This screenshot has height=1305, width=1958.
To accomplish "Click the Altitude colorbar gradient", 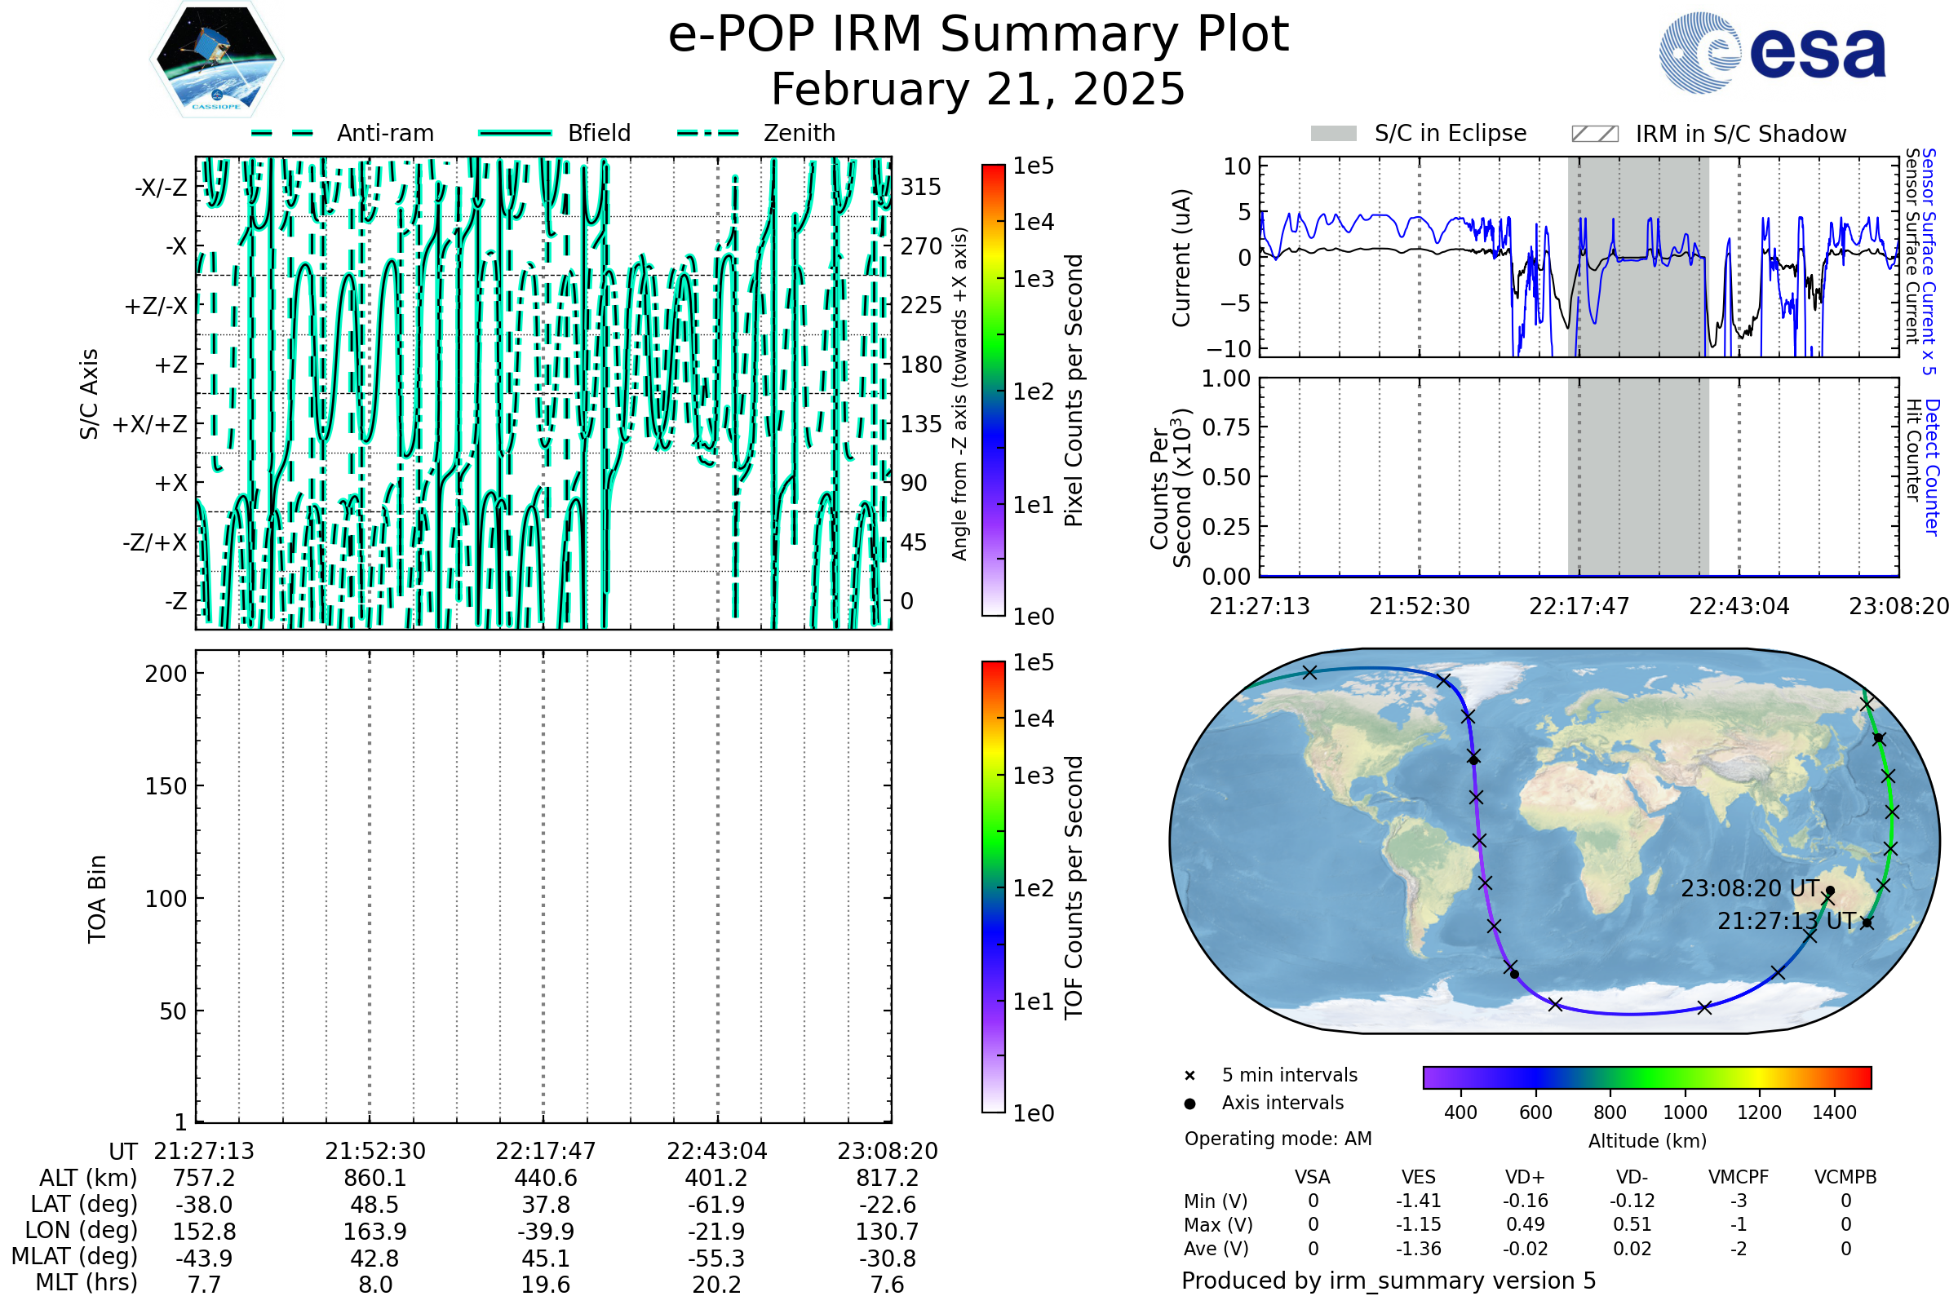I will [x=1646, y=1077].
